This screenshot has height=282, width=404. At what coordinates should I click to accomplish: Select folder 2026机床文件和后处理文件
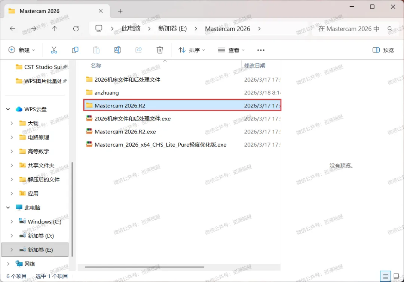coord(182,79)
